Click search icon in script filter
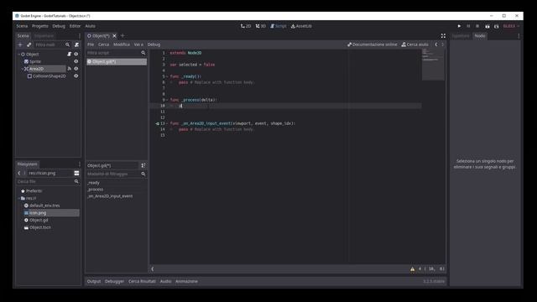This screenshot has height=302, width=537. [x=143, y=53]
